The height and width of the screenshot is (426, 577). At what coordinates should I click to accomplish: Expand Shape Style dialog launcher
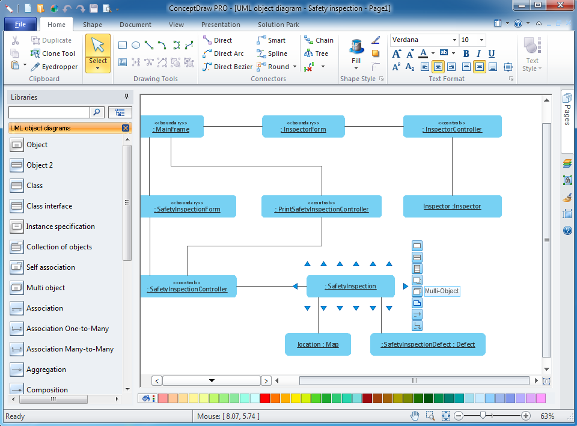point(382,79)
